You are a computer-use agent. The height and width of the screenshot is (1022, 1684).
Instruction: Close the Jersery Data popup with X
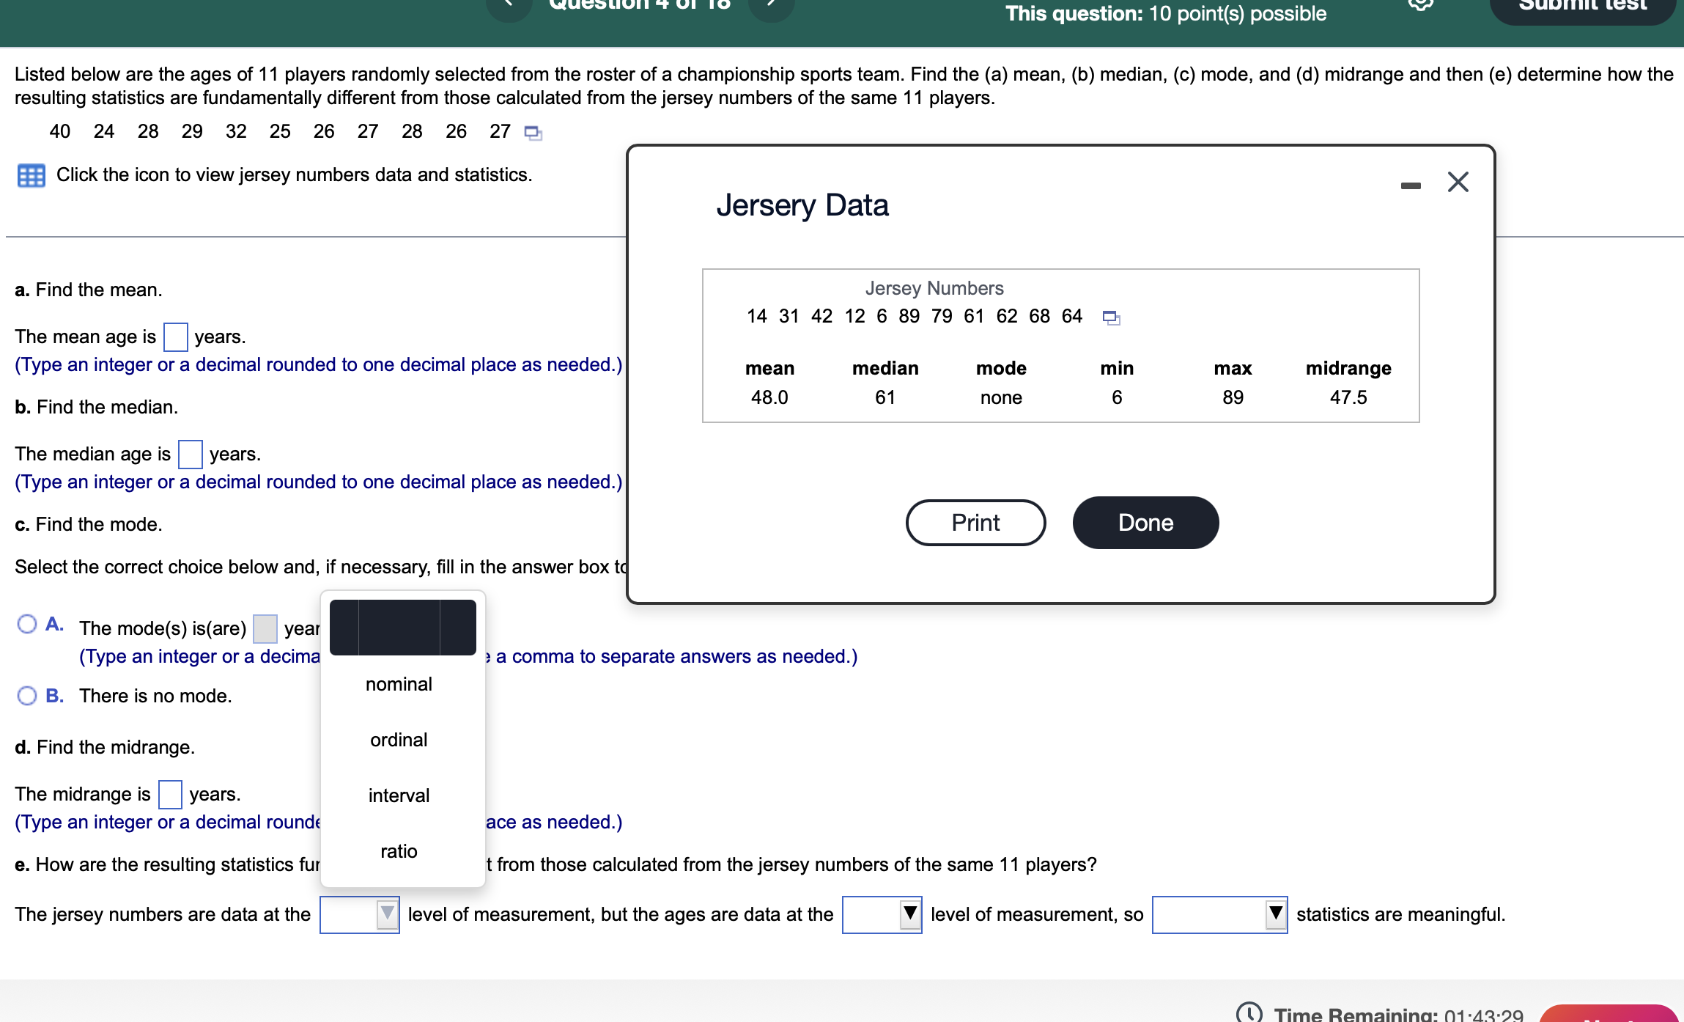point(1458,182)
